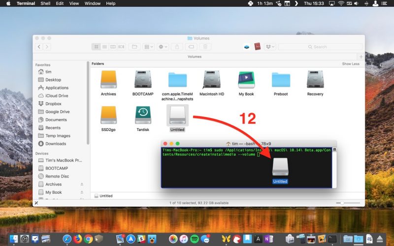
Task: Open Spotify from the Dock
Action: click(195, 239)
